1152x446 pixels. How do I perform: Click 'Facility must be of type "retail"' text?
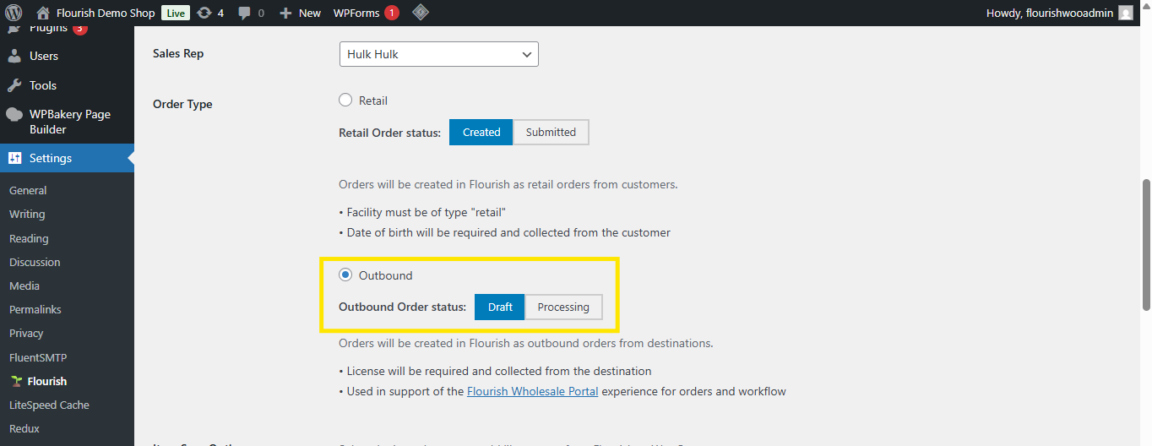click(x=427, y=212)
